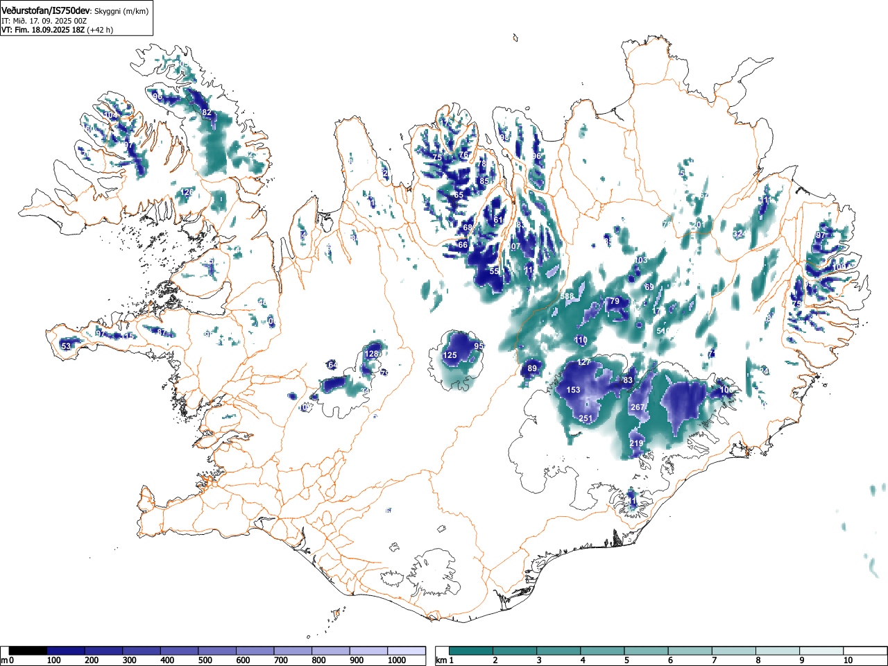
Task: Click the map value '126'
Action: pyautogui.click(x=187, y=191)
